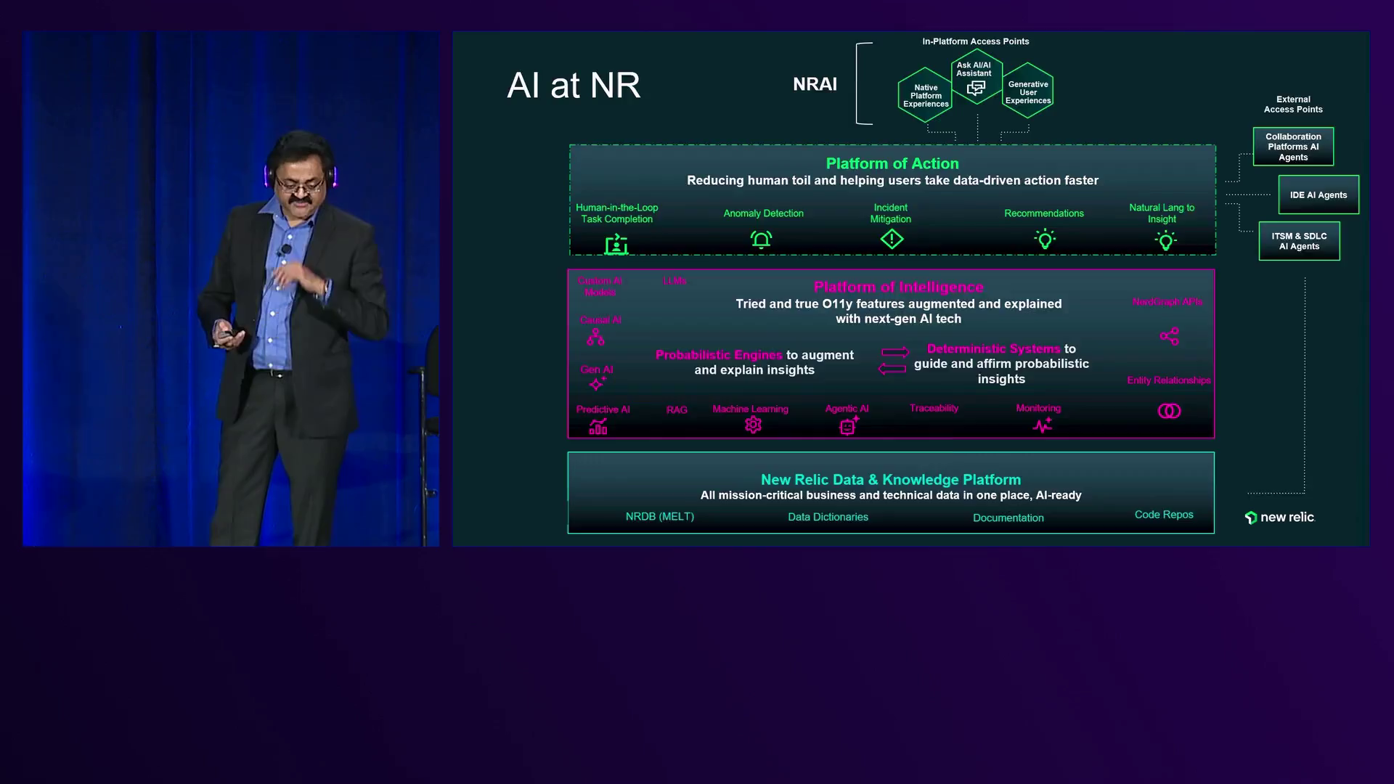Select the Generative User Experiences hexagon
This screenshot has height=784, width=1394.
click(1028, 91)
